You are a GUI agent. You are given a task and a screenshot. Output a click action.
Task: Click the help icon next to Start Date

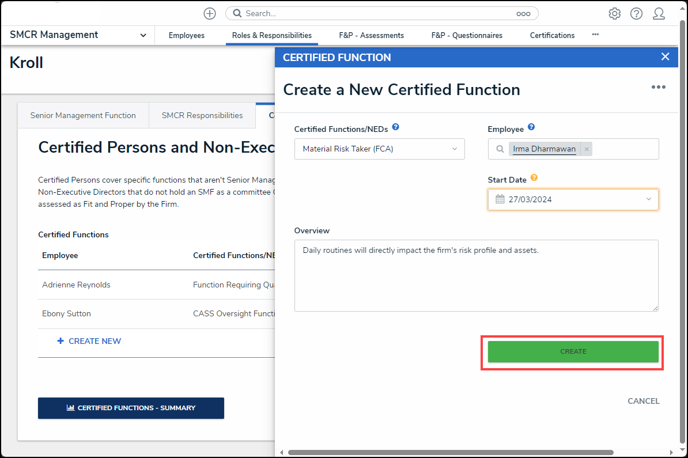point(534,178)
